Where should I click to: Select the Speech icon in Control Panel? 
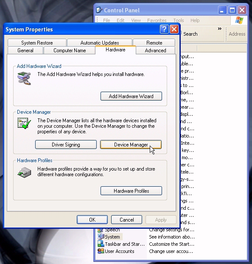point(101,230)
